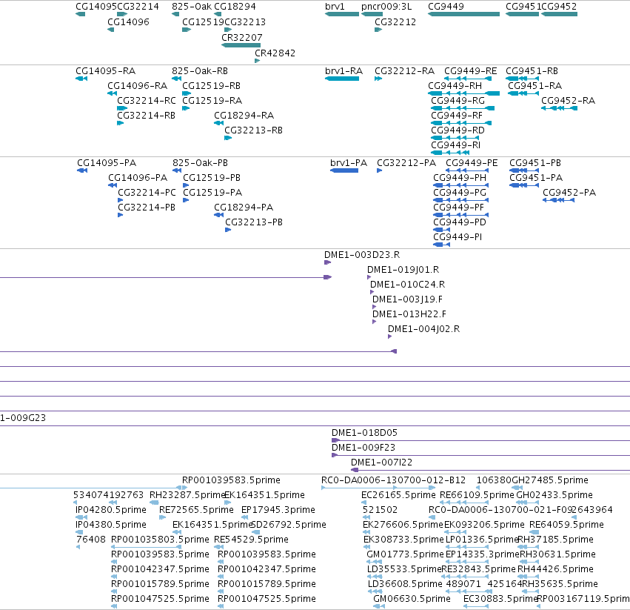Select the DME1-003D23.R clone label
The image size is (630, 610).
[x=362, y=255]
